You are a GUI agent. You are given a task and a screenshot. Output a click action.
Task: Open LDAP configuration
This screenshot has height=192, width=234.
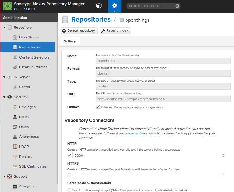point(24,147)
